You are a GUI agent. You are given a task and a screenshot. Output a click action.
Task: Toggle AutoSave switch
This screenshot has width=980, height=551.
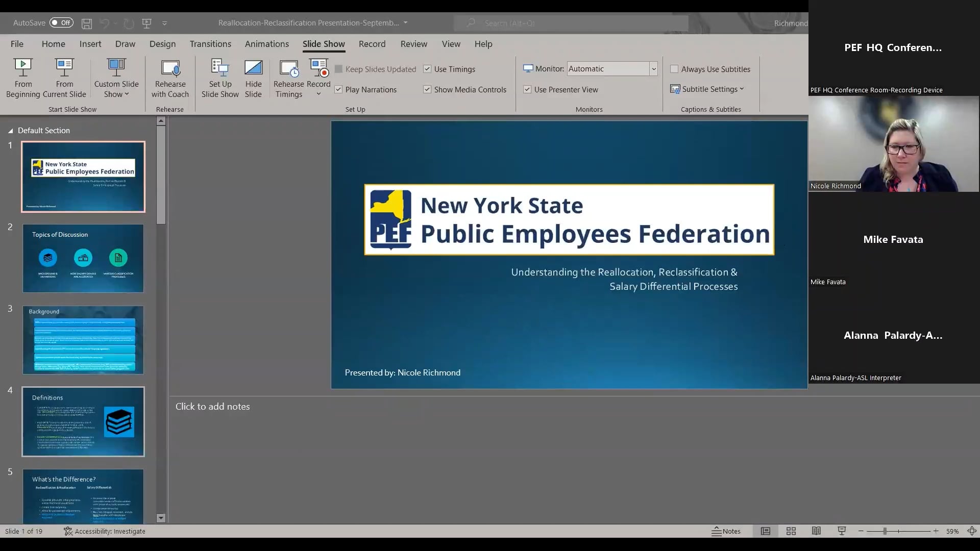61,22
